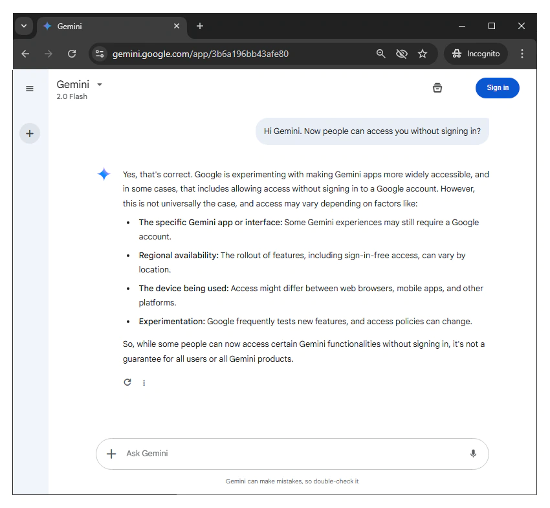Select the Gemini browser tab

tap(112, 27)
